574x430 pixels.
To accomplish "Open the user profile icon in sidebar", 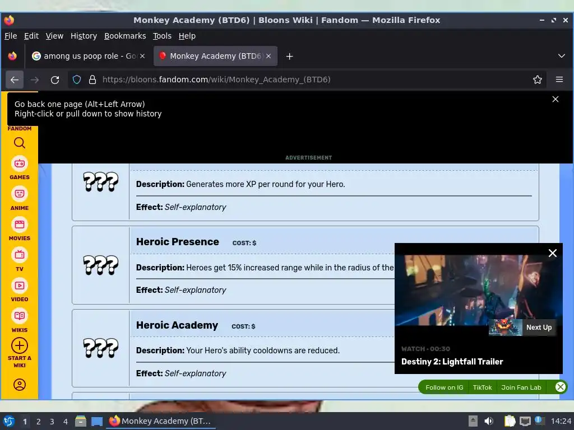I will point(20,385).
